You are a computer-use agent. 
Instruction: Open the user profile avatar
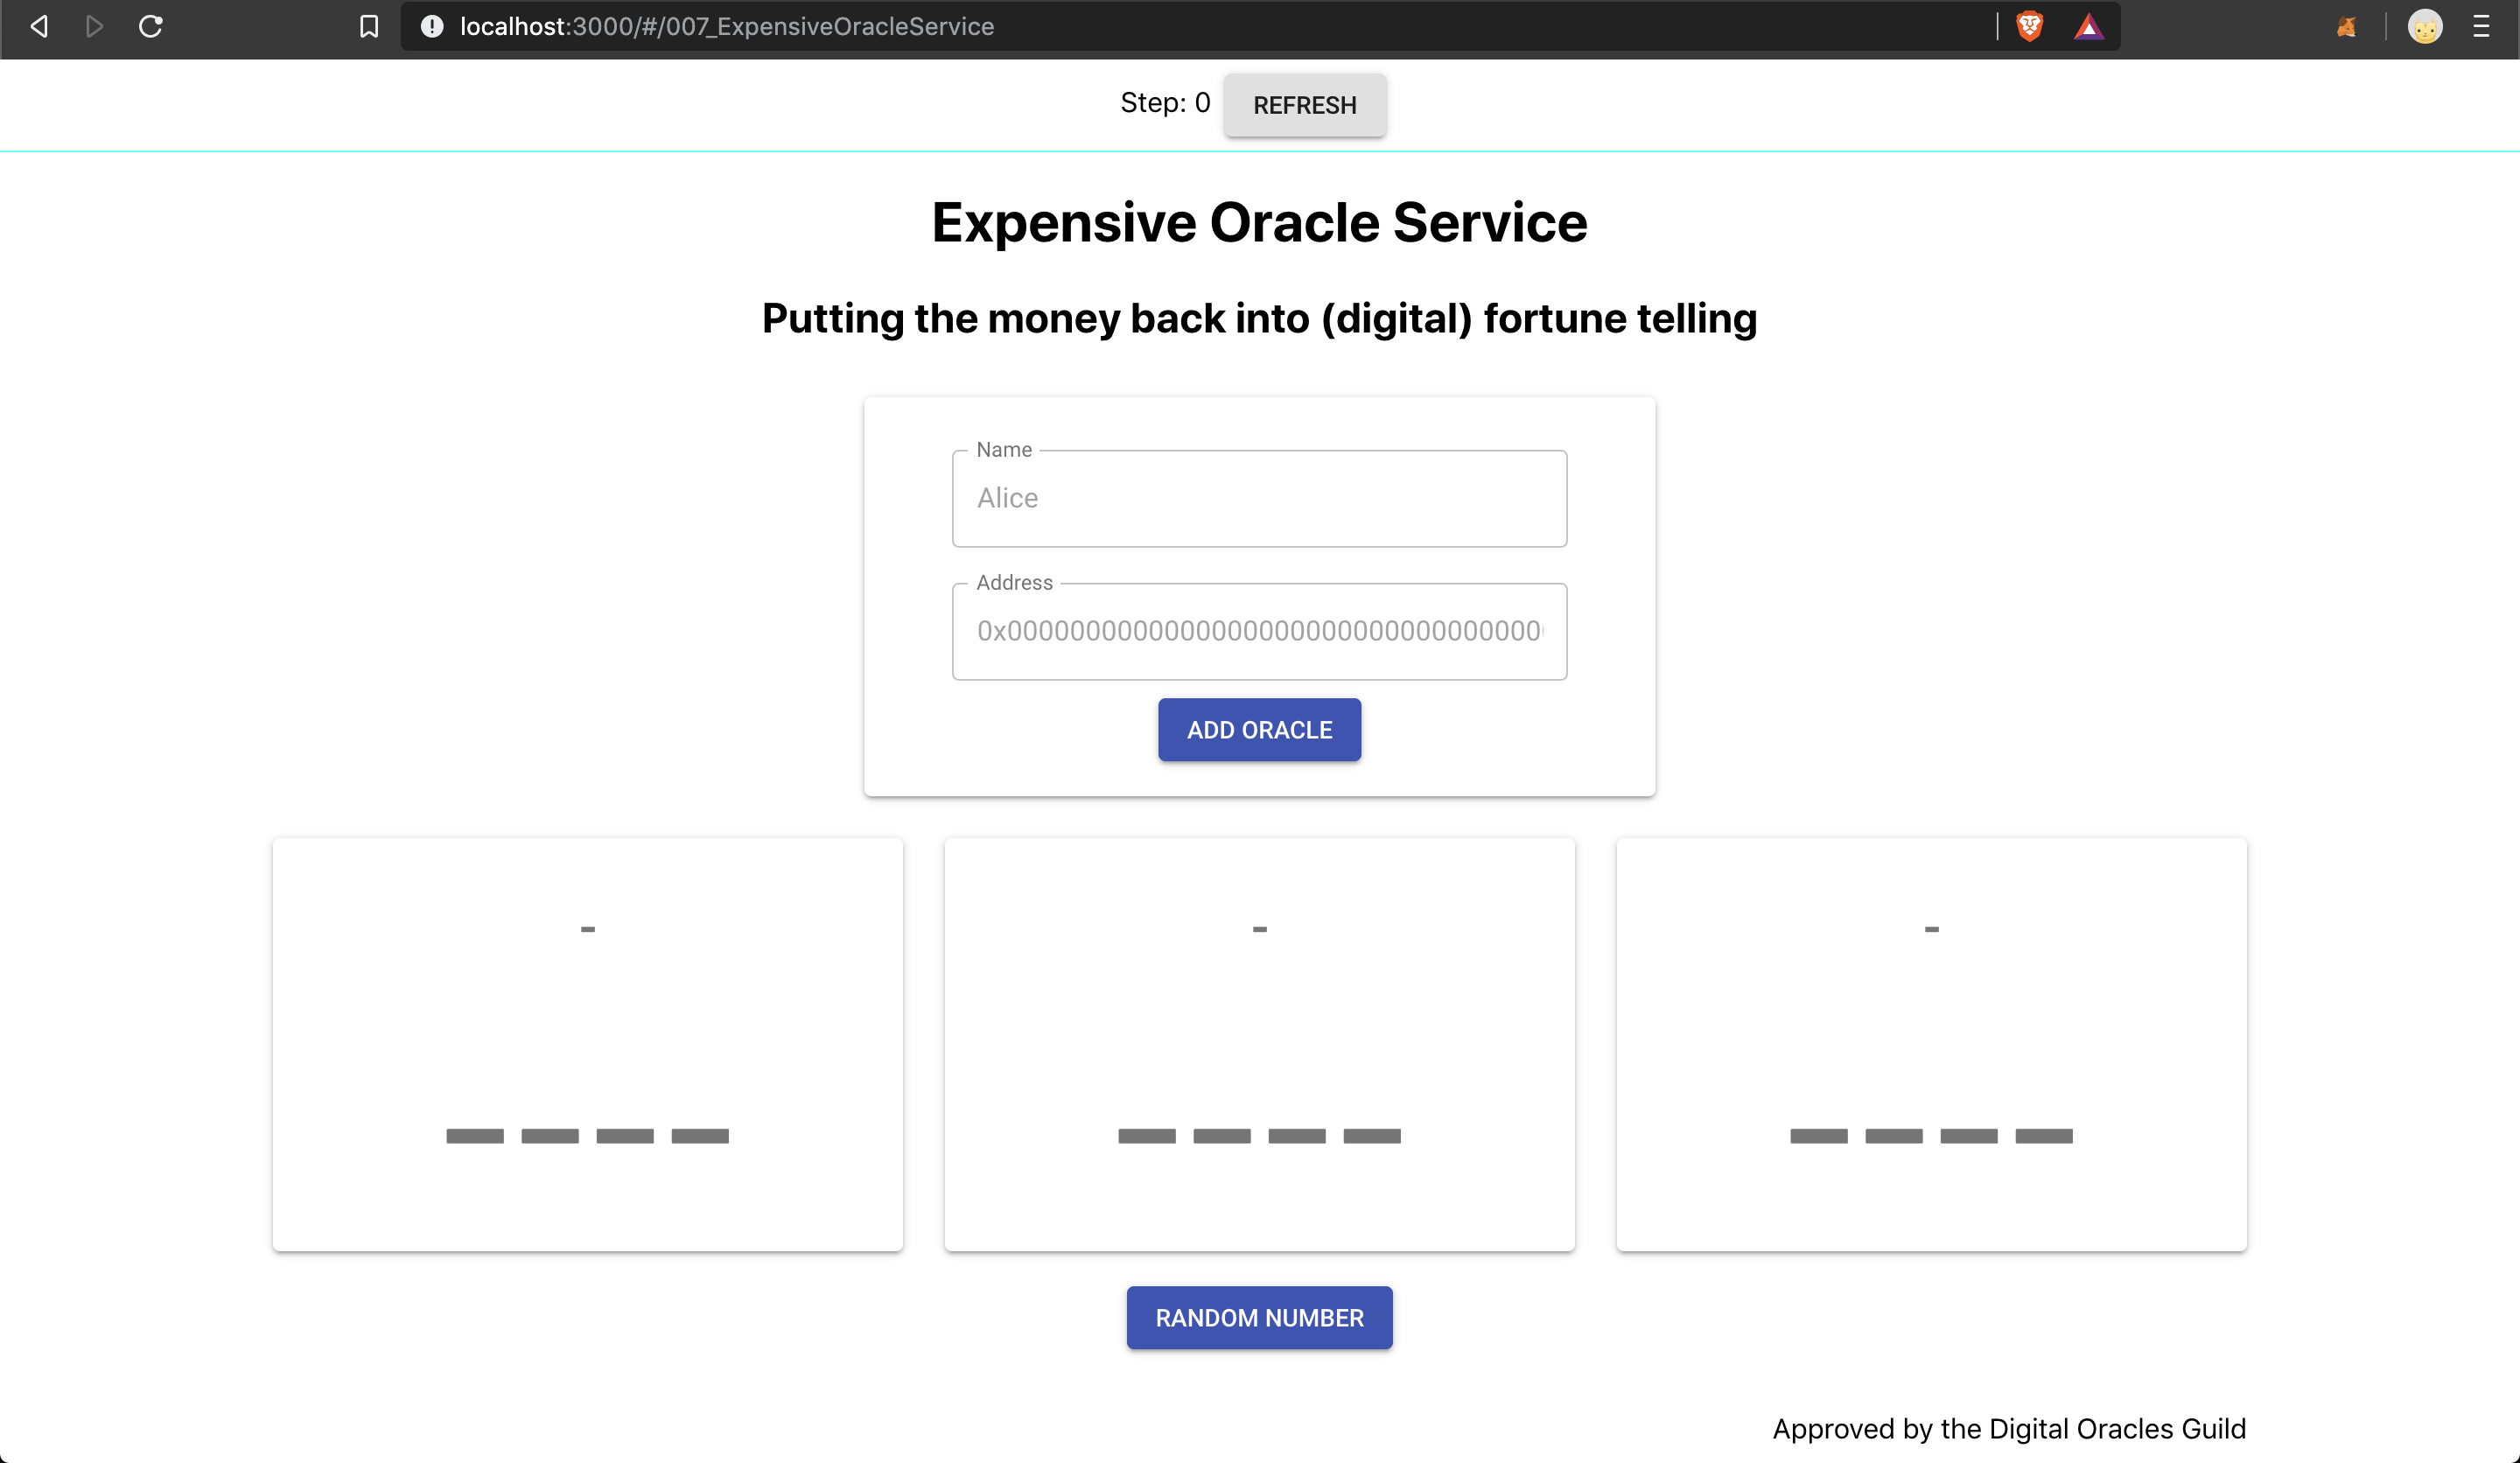pos(2425,27)
